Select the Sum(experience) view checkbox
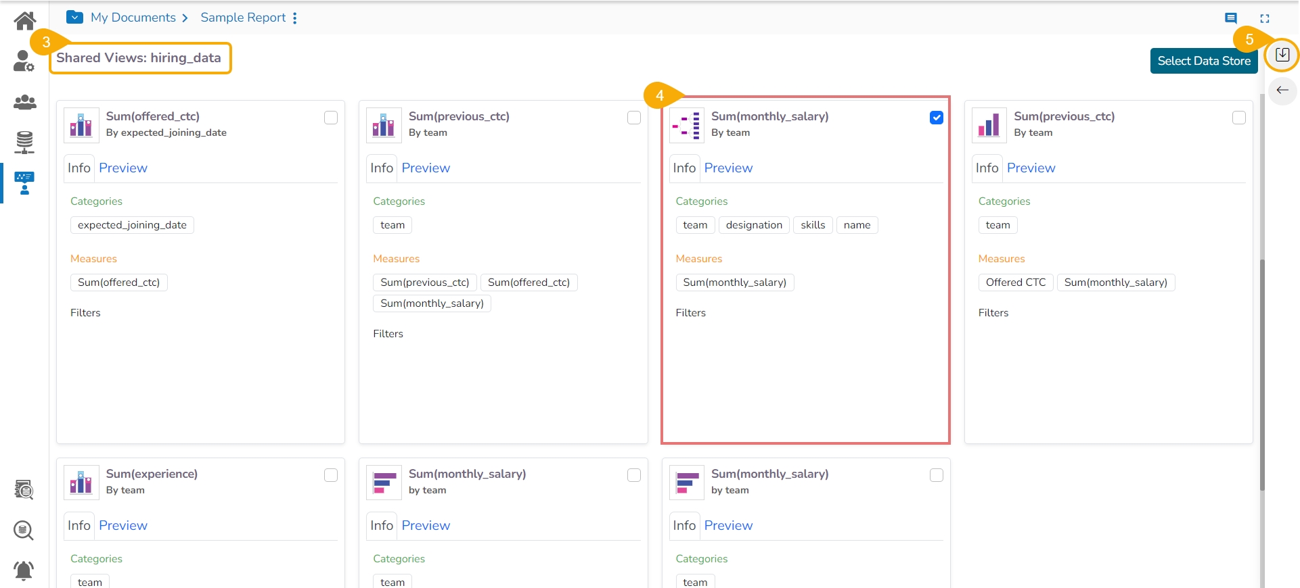1300x588 pixels. pyautogui.click(x=331, y=475)
